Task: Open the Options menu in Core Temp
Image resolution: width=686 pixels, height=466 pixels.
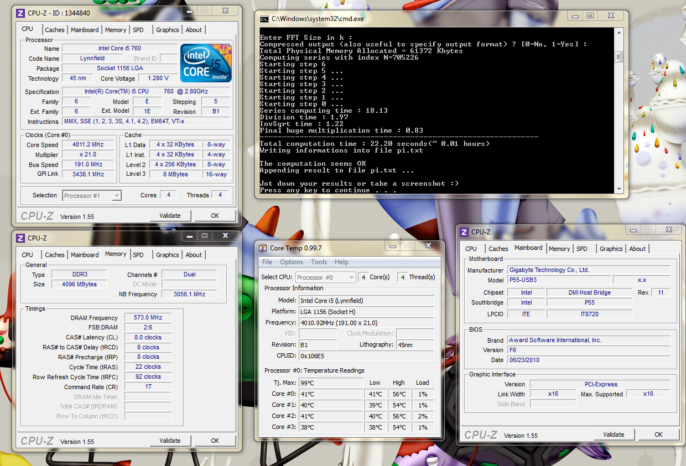Action: point(292,262)
